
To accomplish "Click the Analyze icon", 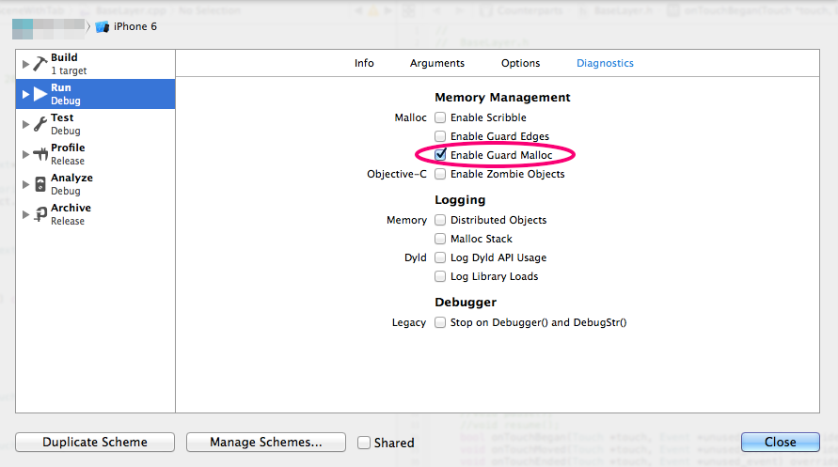I will click(x=40, y=184).
